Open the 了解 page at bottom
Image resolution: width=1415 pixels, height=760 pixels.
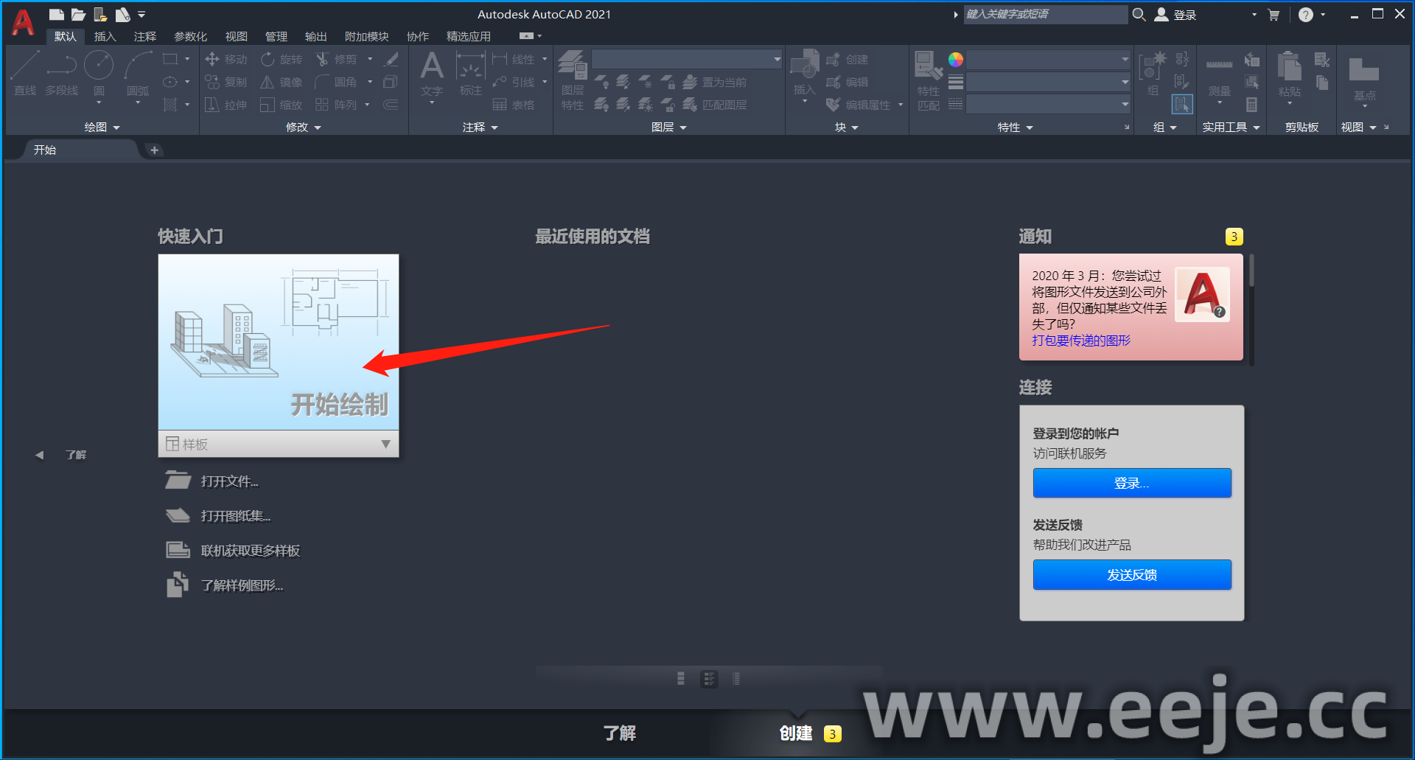[619, 733]
